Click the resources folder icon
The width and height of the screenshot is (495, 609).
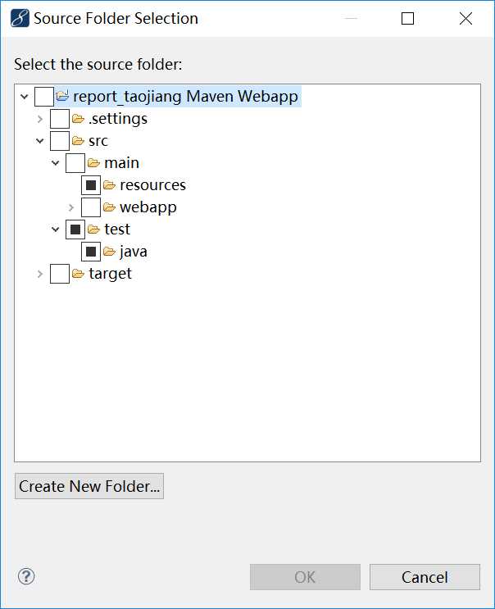click(x=110, y=185)
